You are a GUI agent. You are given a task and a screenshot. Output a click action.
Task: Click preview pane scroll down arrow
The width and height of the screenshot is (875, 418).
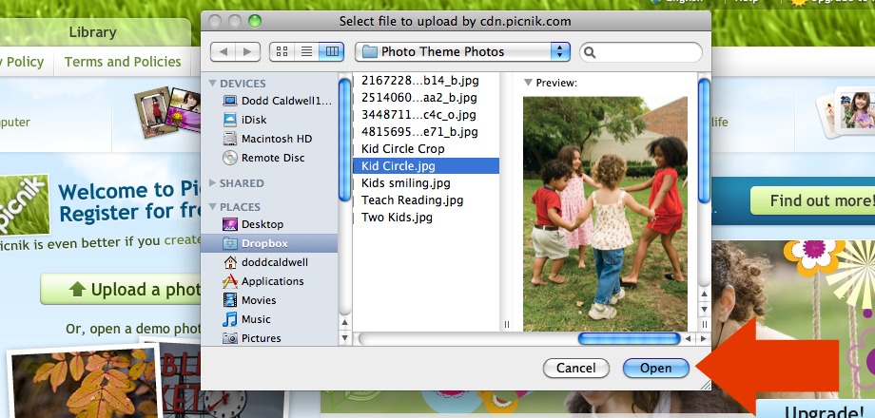coord(704,308)
